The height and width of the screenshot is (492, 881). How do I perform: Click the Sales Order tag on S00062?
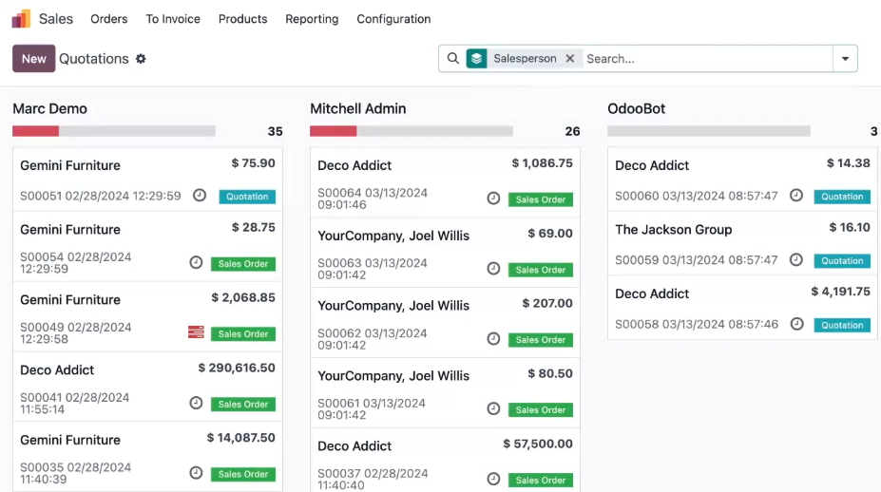pyautogui.click(x=541, y=340)
